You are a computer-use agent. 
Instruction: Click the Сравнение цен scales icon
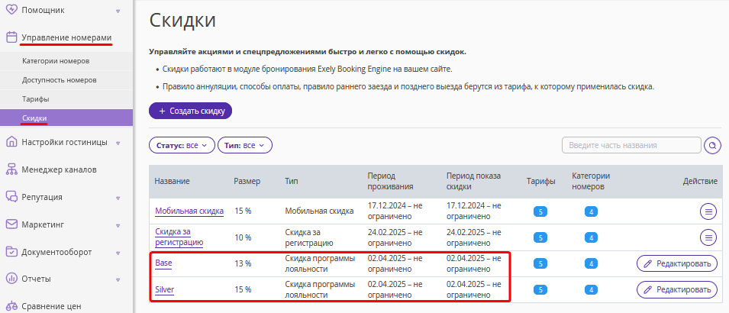11,306
